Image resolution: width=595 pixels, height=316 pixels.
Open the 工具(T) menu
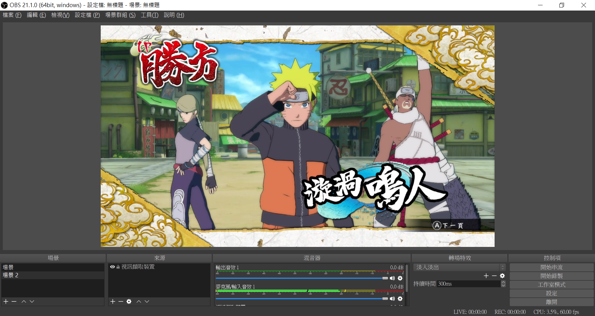(x=150, y=15)
